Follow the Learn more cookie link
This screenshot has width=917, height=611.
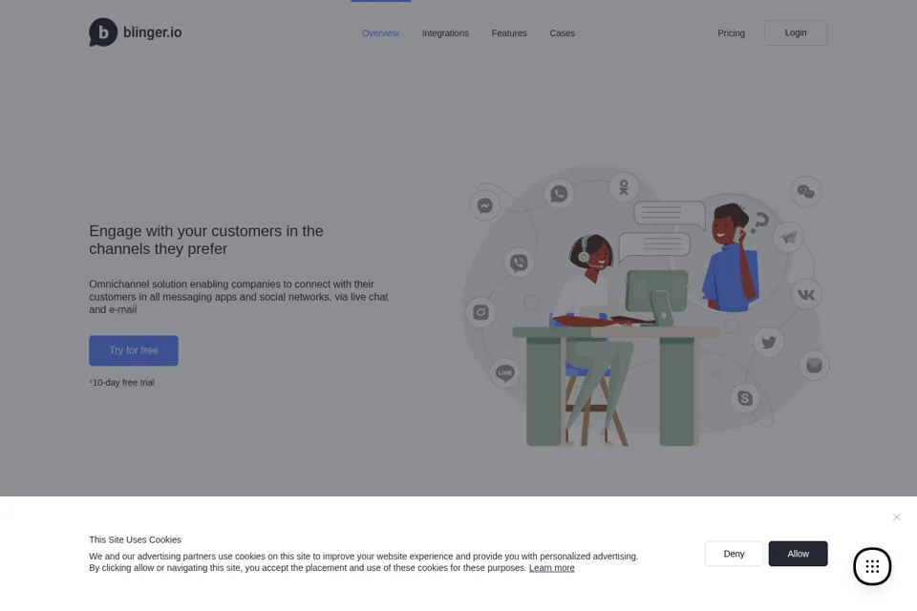[x=551, y=568]
